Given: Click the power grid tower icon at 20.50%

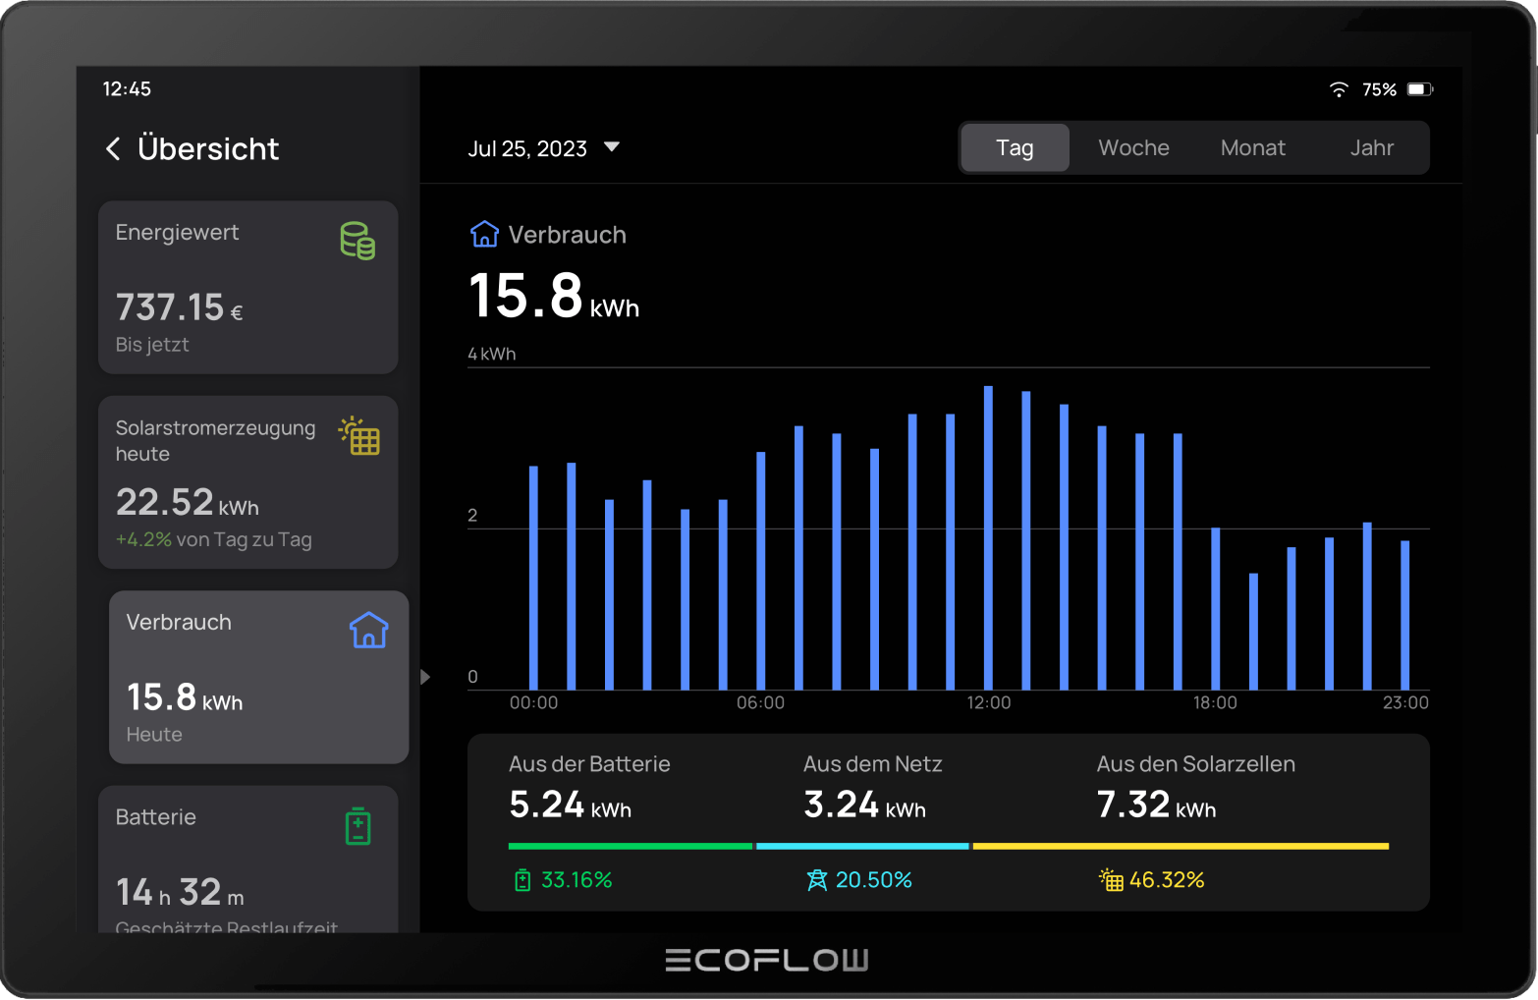Looking at the screenshot, I should point(816,880).
